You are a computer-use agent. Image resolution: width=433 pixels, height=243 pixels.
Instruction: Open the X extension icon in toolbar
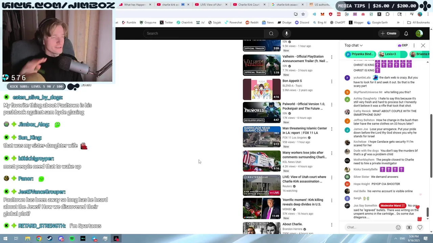click(x=379, y=14)
